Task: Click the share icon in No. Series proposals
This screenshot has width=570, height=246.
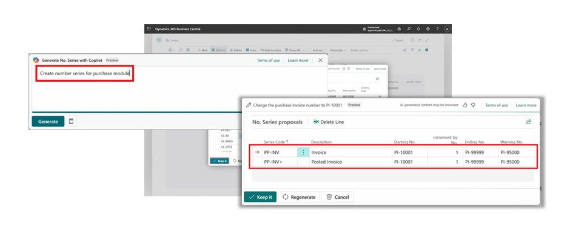Action: coord(529,122)
